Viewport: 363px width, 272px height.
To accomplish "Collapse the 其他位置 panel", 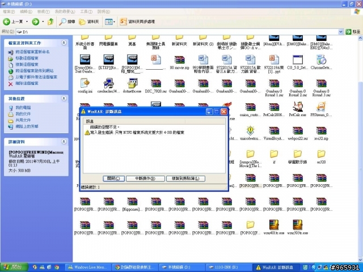I will pos(64,99).
